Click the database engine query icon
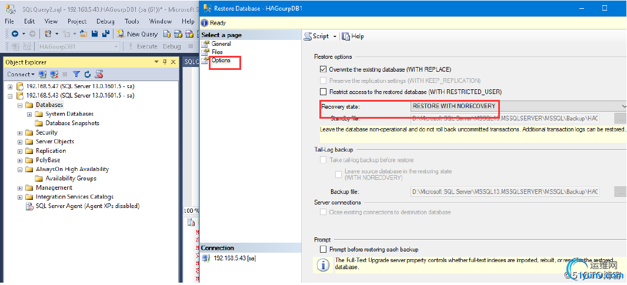Viewport: 627px width, 285px height. click(x=167, y=34)
